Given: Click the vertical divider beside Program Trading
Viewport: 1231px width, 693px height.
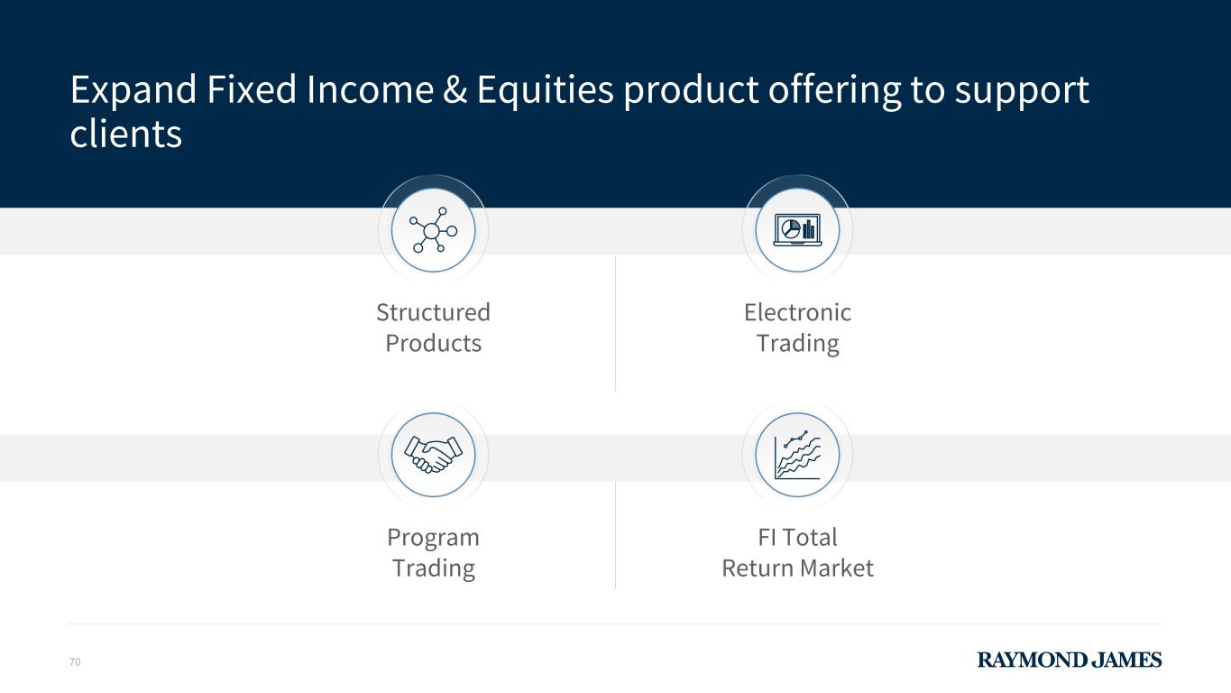Looking at the screenshot, I should [615, 534].
